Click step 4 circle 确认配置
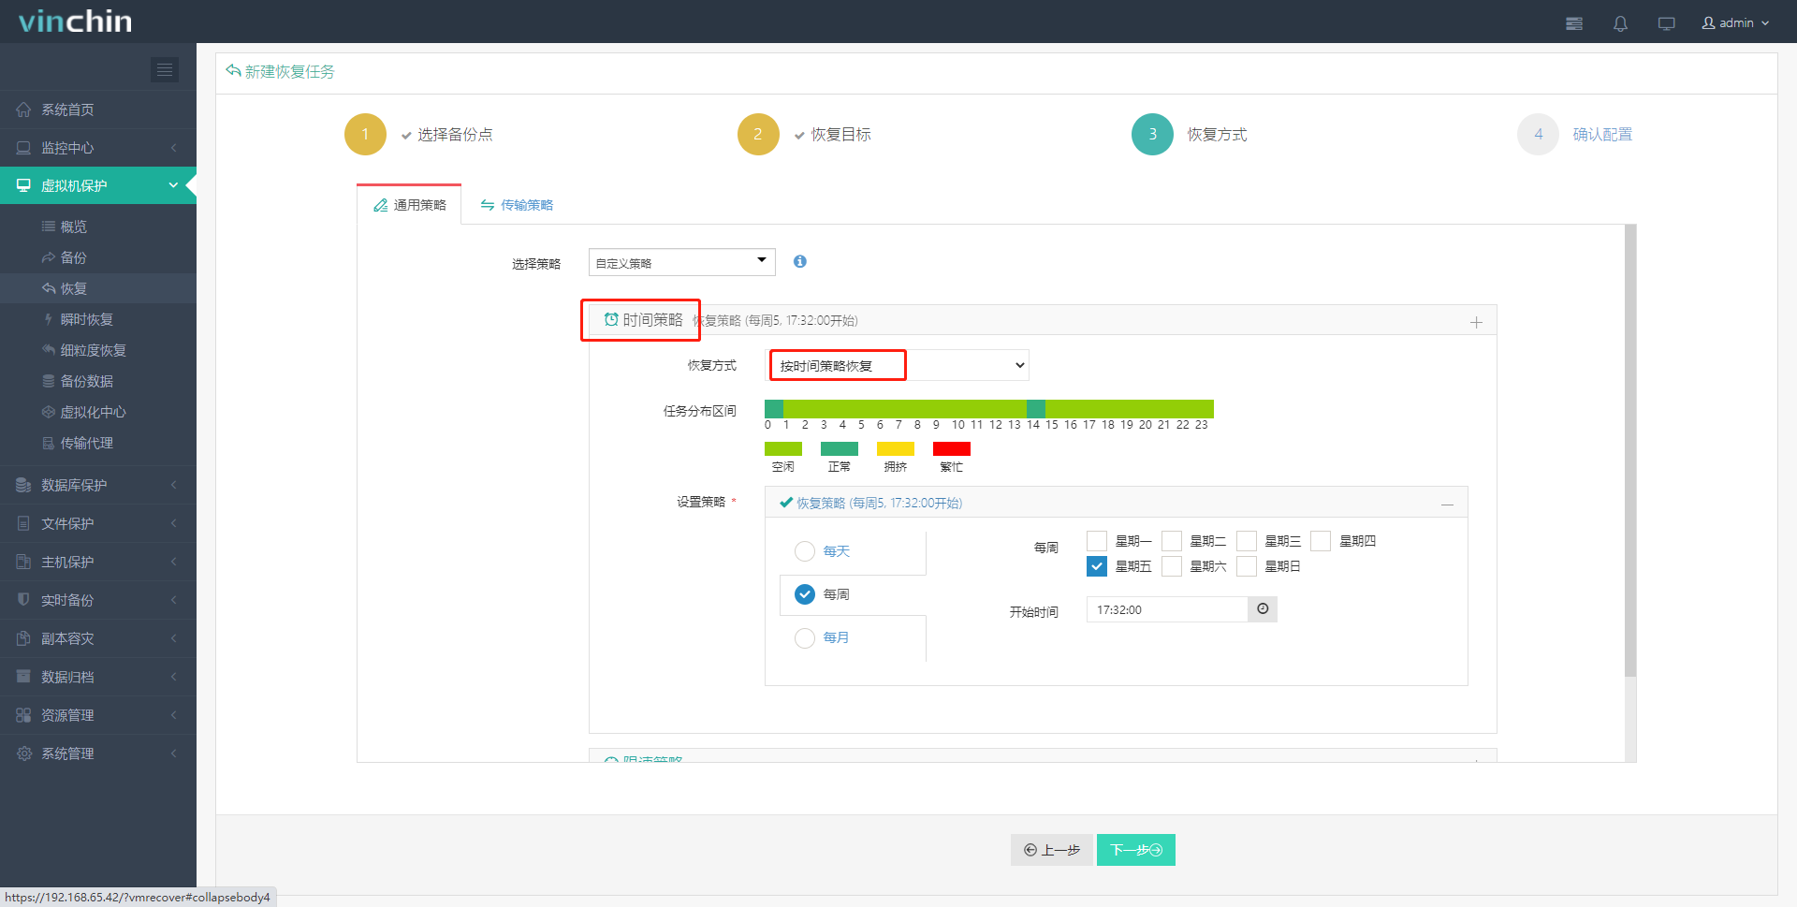Viewport: 1797px width, 907px height. click(1538, 134)
